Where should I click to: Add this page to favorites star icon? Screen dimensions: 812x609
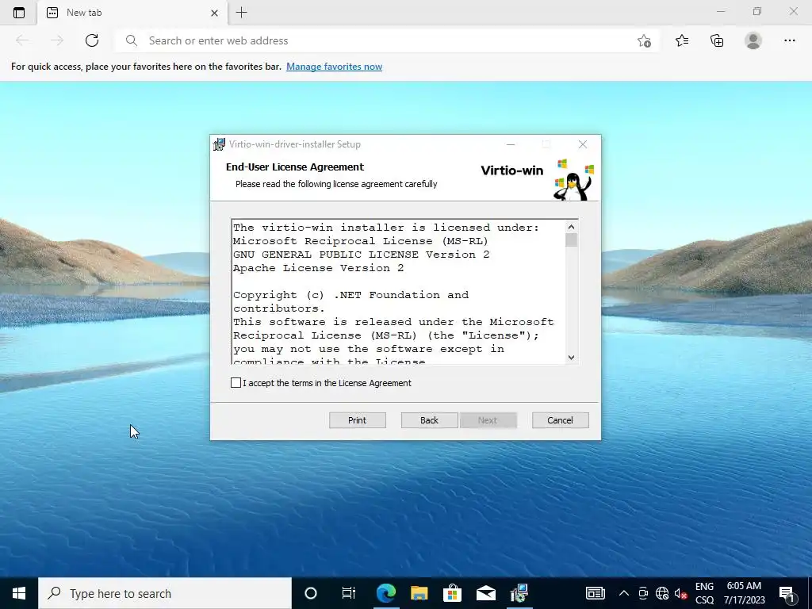pyautogui.click(x=644, y=40)
